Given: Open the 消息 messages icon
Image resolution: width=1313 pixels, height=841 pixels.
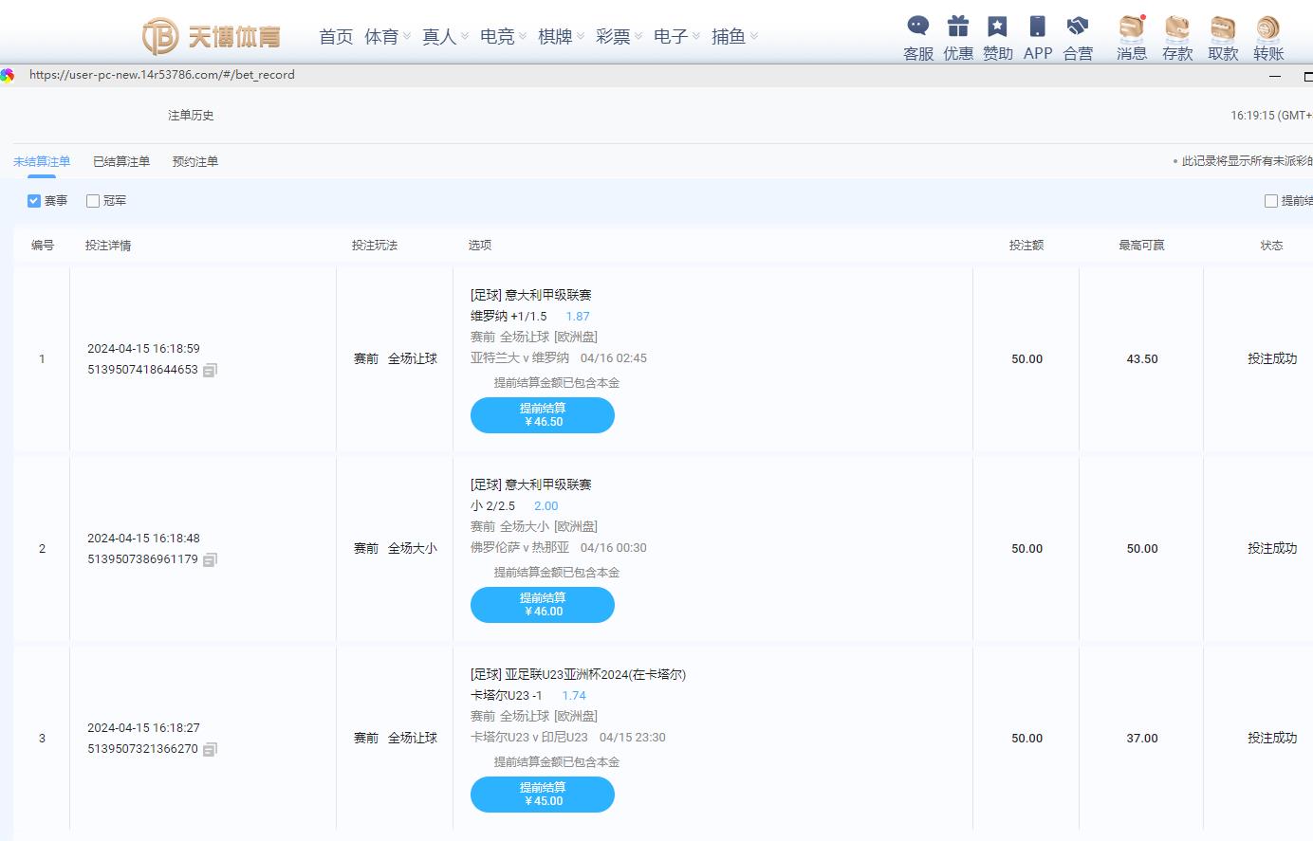Looking at the screenshot, I should pos(1131,27).
